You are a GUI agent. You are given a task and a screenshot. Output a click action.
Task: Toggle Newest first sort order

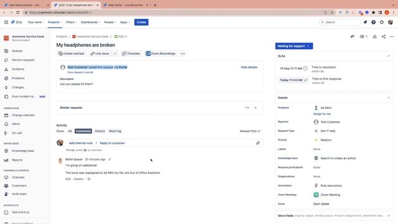(250, 131)
